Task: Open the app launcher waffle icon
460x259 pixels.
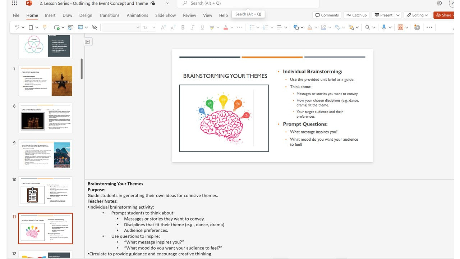Action: click(x=14, y=3)
